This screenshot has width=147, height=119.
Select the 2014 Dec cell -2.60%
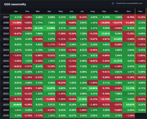[x=141, y=55]
